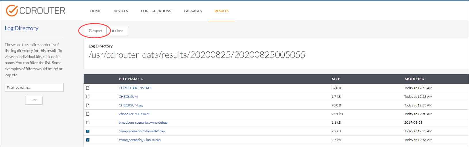Screen dimensions: 469x147
Task: Open the CHECKSUM file
Action: coord(128,97)
